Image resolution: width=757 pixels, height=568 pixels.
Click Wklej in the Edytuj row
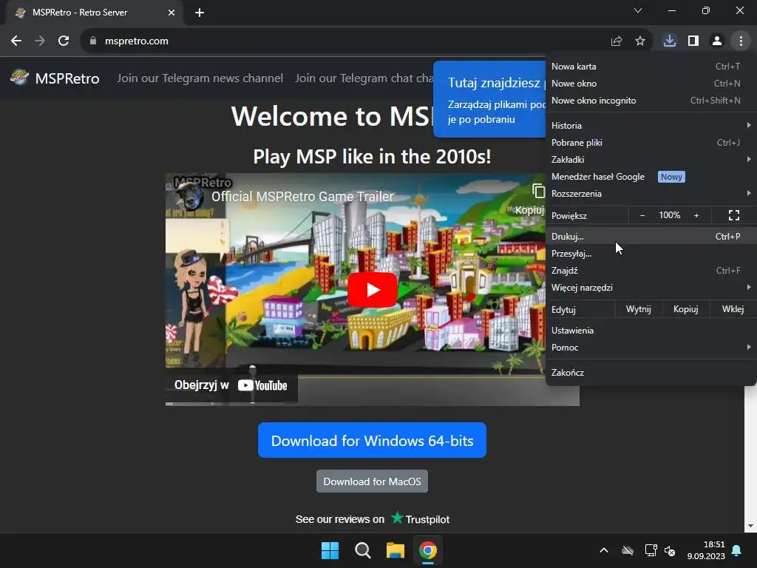[733, 309]
